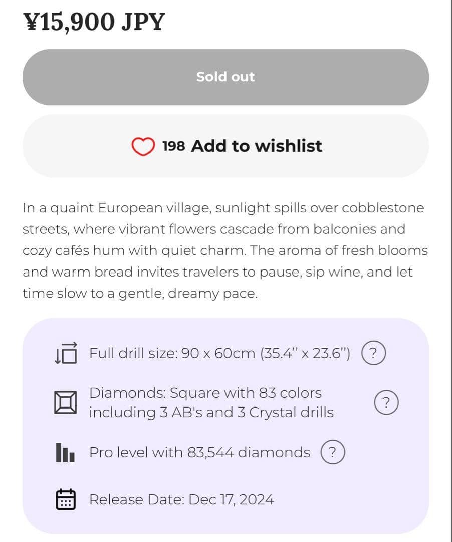Screen dimensions: 452x542
Task: Click the "Full drill size:" label
Action: [133, 353]
